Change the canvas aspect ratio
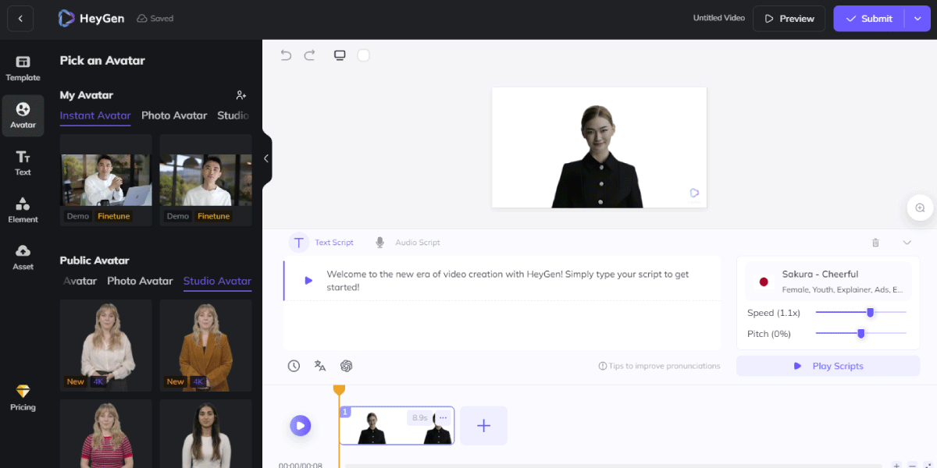The height and width of the screenshot is (468, 937). click(340, 55)
